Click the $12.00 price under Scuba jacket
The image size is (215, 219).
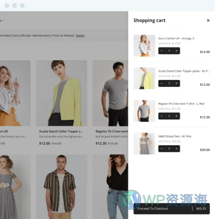[x=44, y=143]
